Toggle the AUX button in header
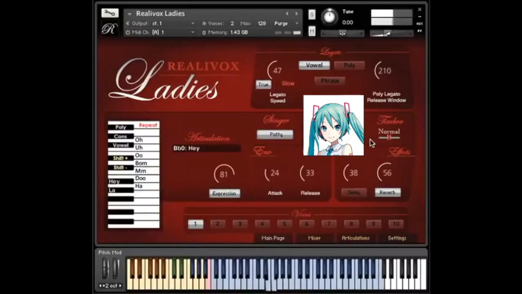522x294 pixels. [x=419, y=23]
